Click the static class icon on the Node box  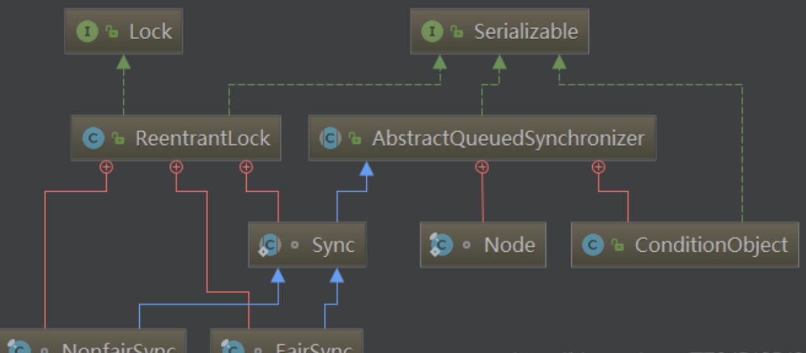click(x=441, y=244)
